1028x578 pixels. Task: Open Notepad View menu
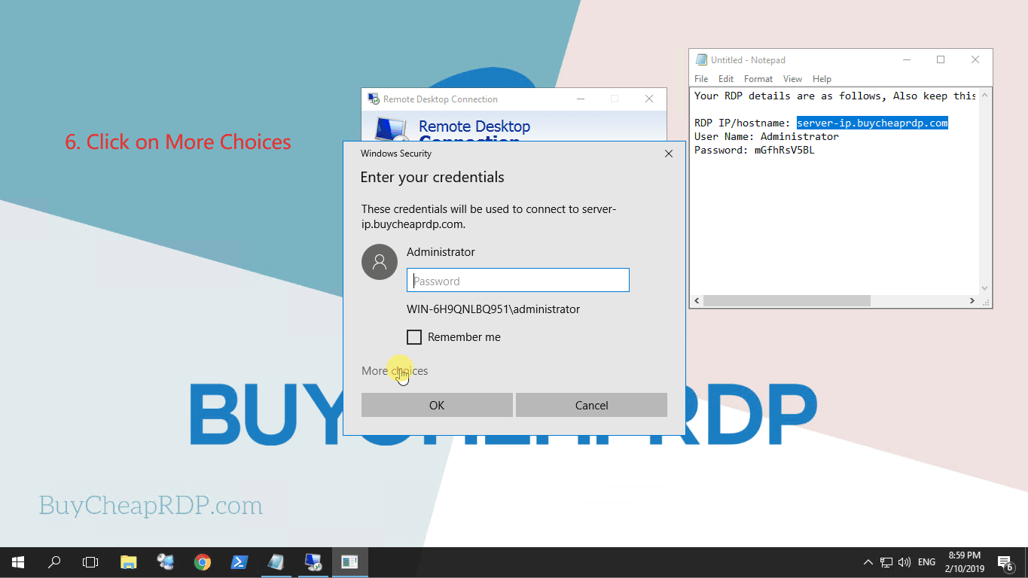[792, 79]
